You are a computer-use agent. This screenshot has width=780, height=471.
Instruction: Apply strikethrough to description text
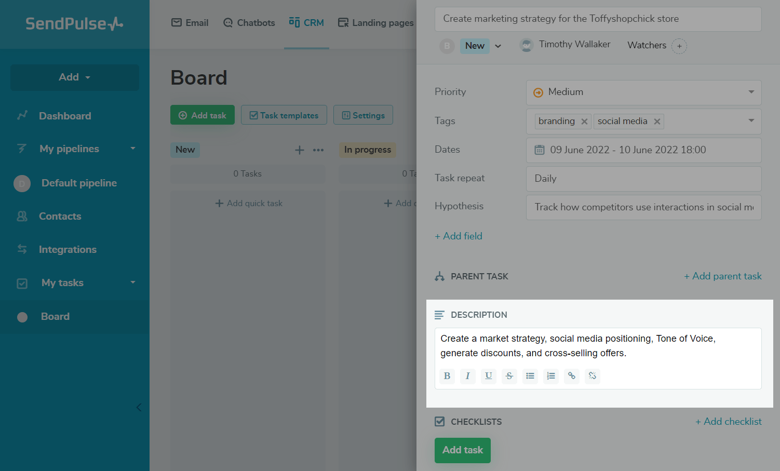[x=509, y=376]
